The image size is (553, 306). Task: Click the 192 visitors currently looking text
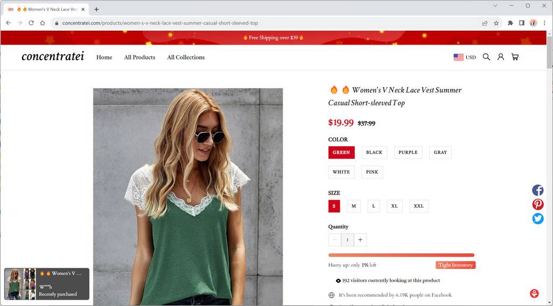[391, 280]
